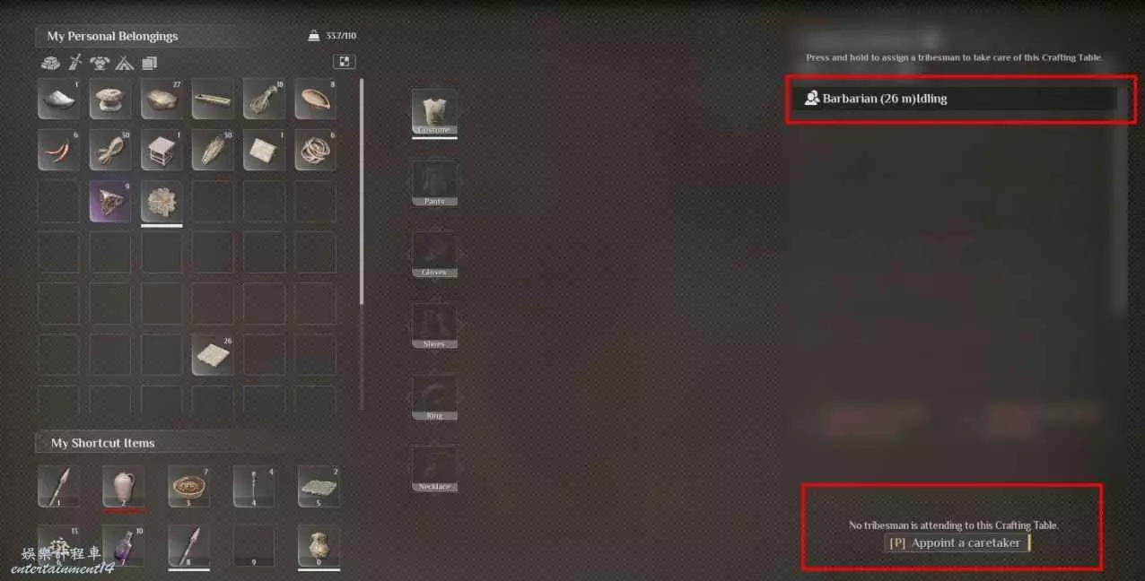1145x581 pixels.
Task: Open the Pants equipment slot
Action: tap(434, 183)
